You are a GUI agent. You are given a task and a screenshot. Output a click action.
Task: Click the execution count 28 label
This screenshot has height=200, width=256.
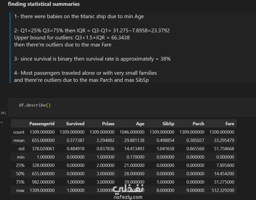3,113
